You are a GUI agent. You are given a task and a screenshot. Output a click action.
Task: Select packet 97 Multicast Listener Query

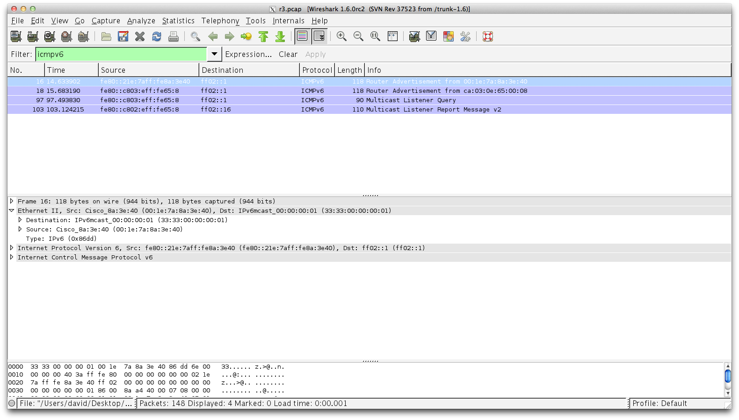[369, 100]
